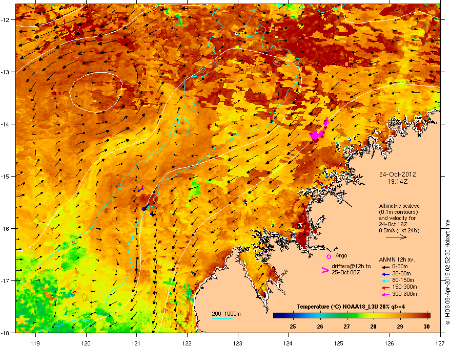Image resolution: width=451 pixels, height=348 pixels.
Task: Click the '80-150m' depth label
Action: click(403, 280)
